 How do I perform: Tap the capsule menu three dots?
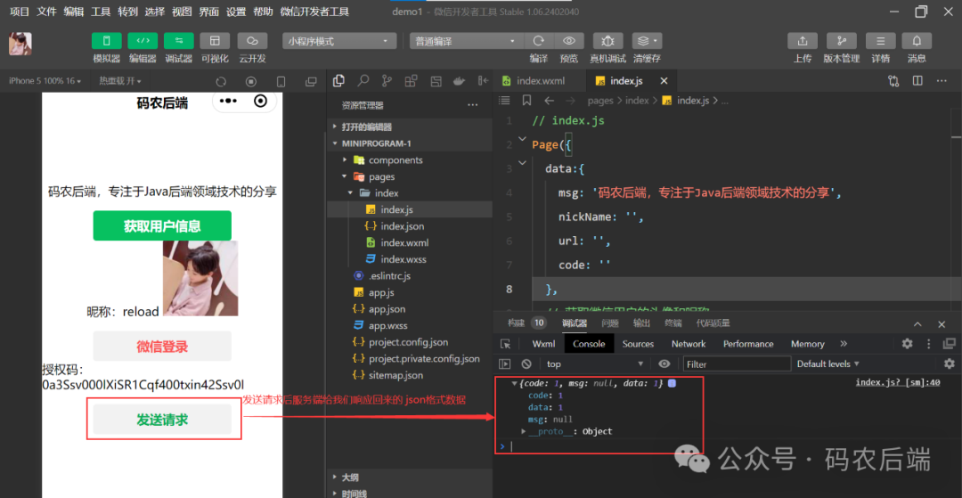pos(228,102)
